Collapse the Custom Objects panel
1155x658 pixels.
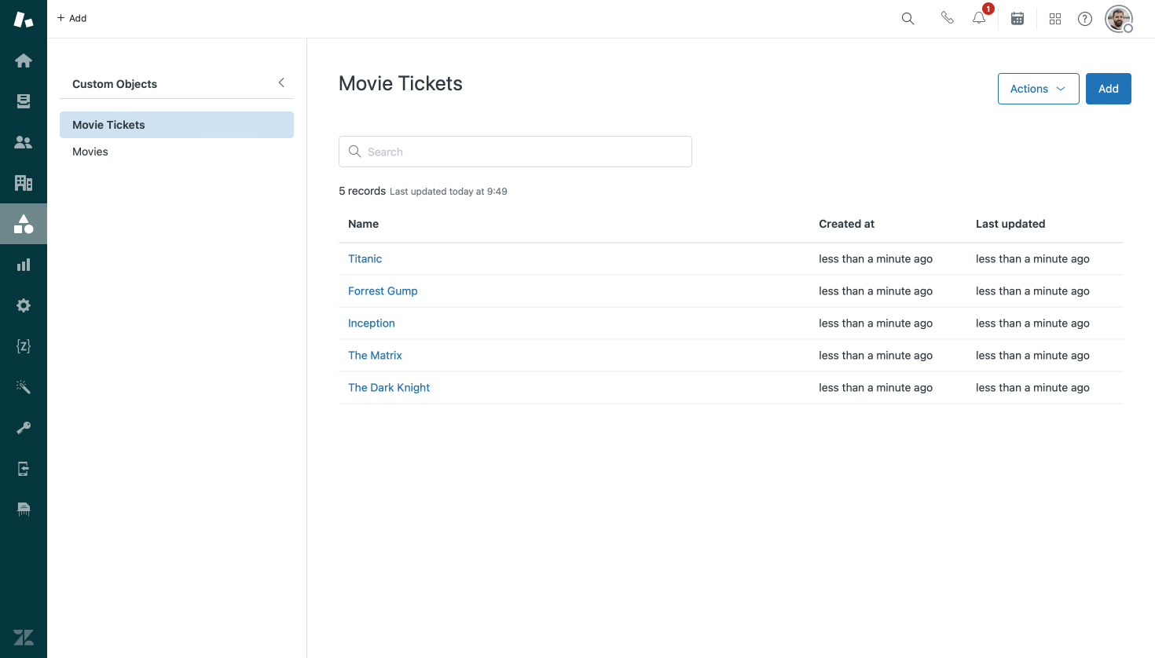(281, 82)
